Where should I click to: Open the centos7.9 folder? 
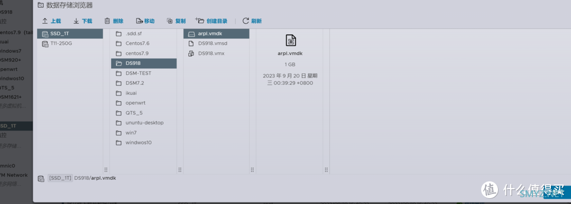tap(144, 53)
